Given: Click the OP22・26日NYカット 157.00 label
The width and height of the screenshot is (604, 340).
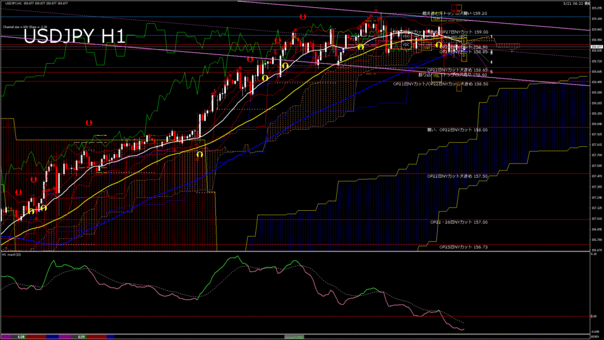Looking at the screenshot, I should [459, 222].
